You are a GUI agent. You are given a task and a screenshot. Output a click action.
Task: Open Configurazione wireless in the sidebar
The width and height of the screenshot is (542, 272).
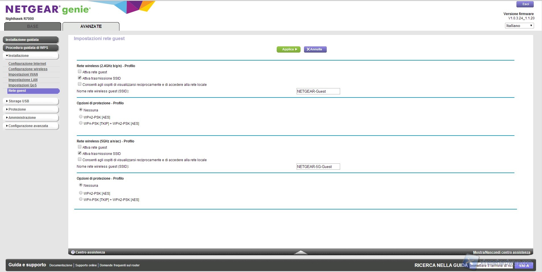click(28, 69)
